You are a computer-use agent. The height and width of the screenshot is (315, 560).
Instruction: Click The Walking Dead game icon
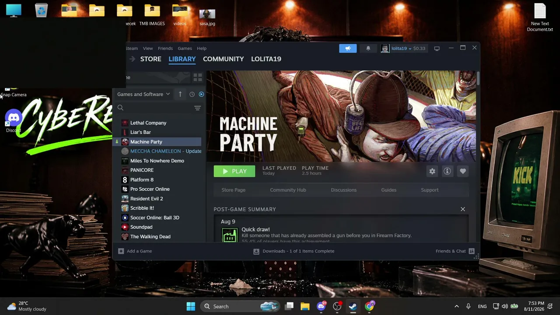click(125, 237)
